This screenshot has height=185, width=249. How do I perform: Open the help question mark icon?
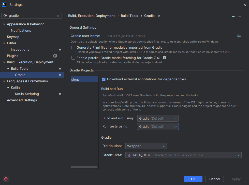click(x=6, y=179)
